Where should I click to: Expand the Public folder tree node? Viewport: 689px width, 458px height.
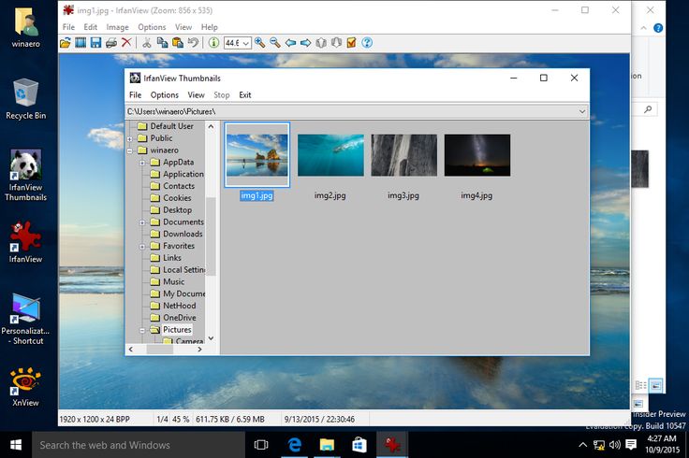pyautogui.click(x=130, y=139)
